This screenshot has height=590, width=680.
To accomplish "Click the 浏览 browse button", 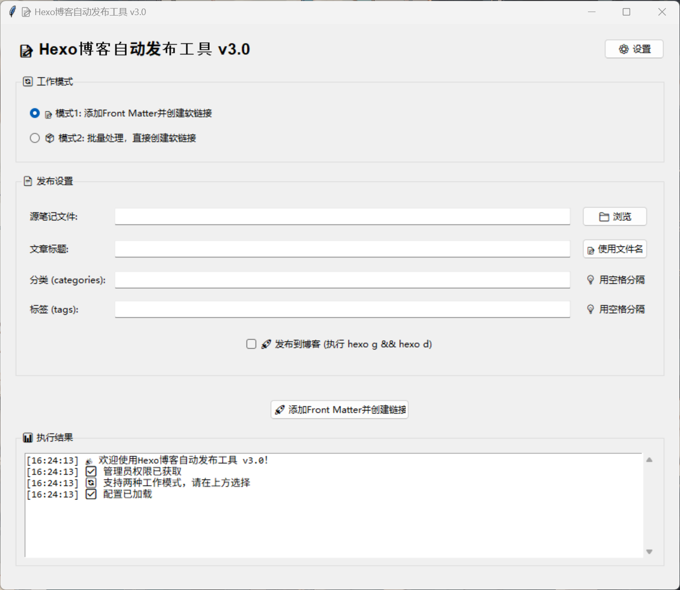I will click(x=615, y=216).
